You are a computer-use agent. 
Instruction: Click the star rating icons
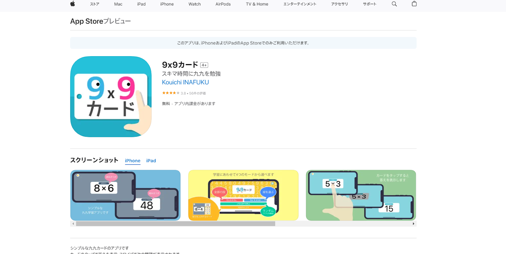[x=171, y=93]
